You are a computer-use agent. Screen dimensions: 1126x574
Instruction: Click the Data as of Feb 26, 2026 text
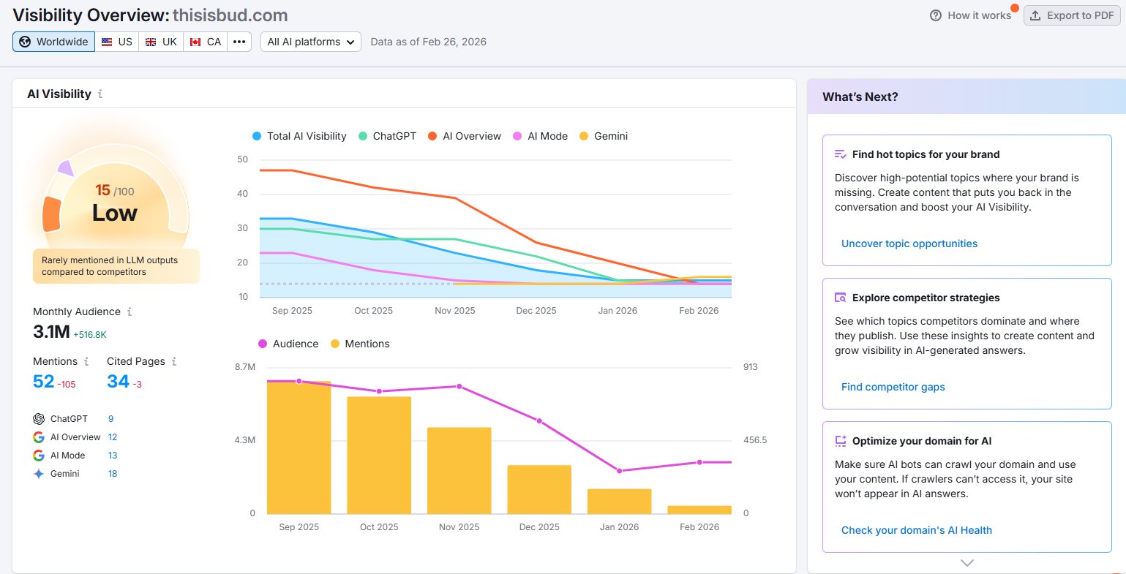pos(429,42)
